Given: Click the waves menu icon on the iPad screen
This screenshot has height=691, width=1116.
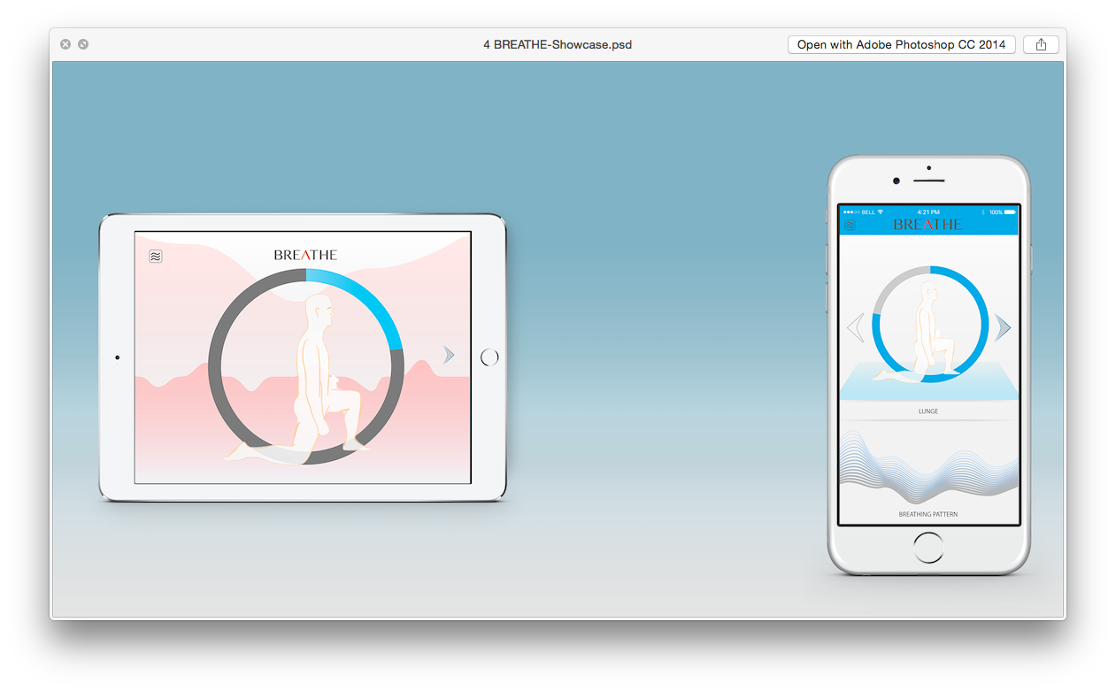Looking at the screenshot, I should coord(156,257).
